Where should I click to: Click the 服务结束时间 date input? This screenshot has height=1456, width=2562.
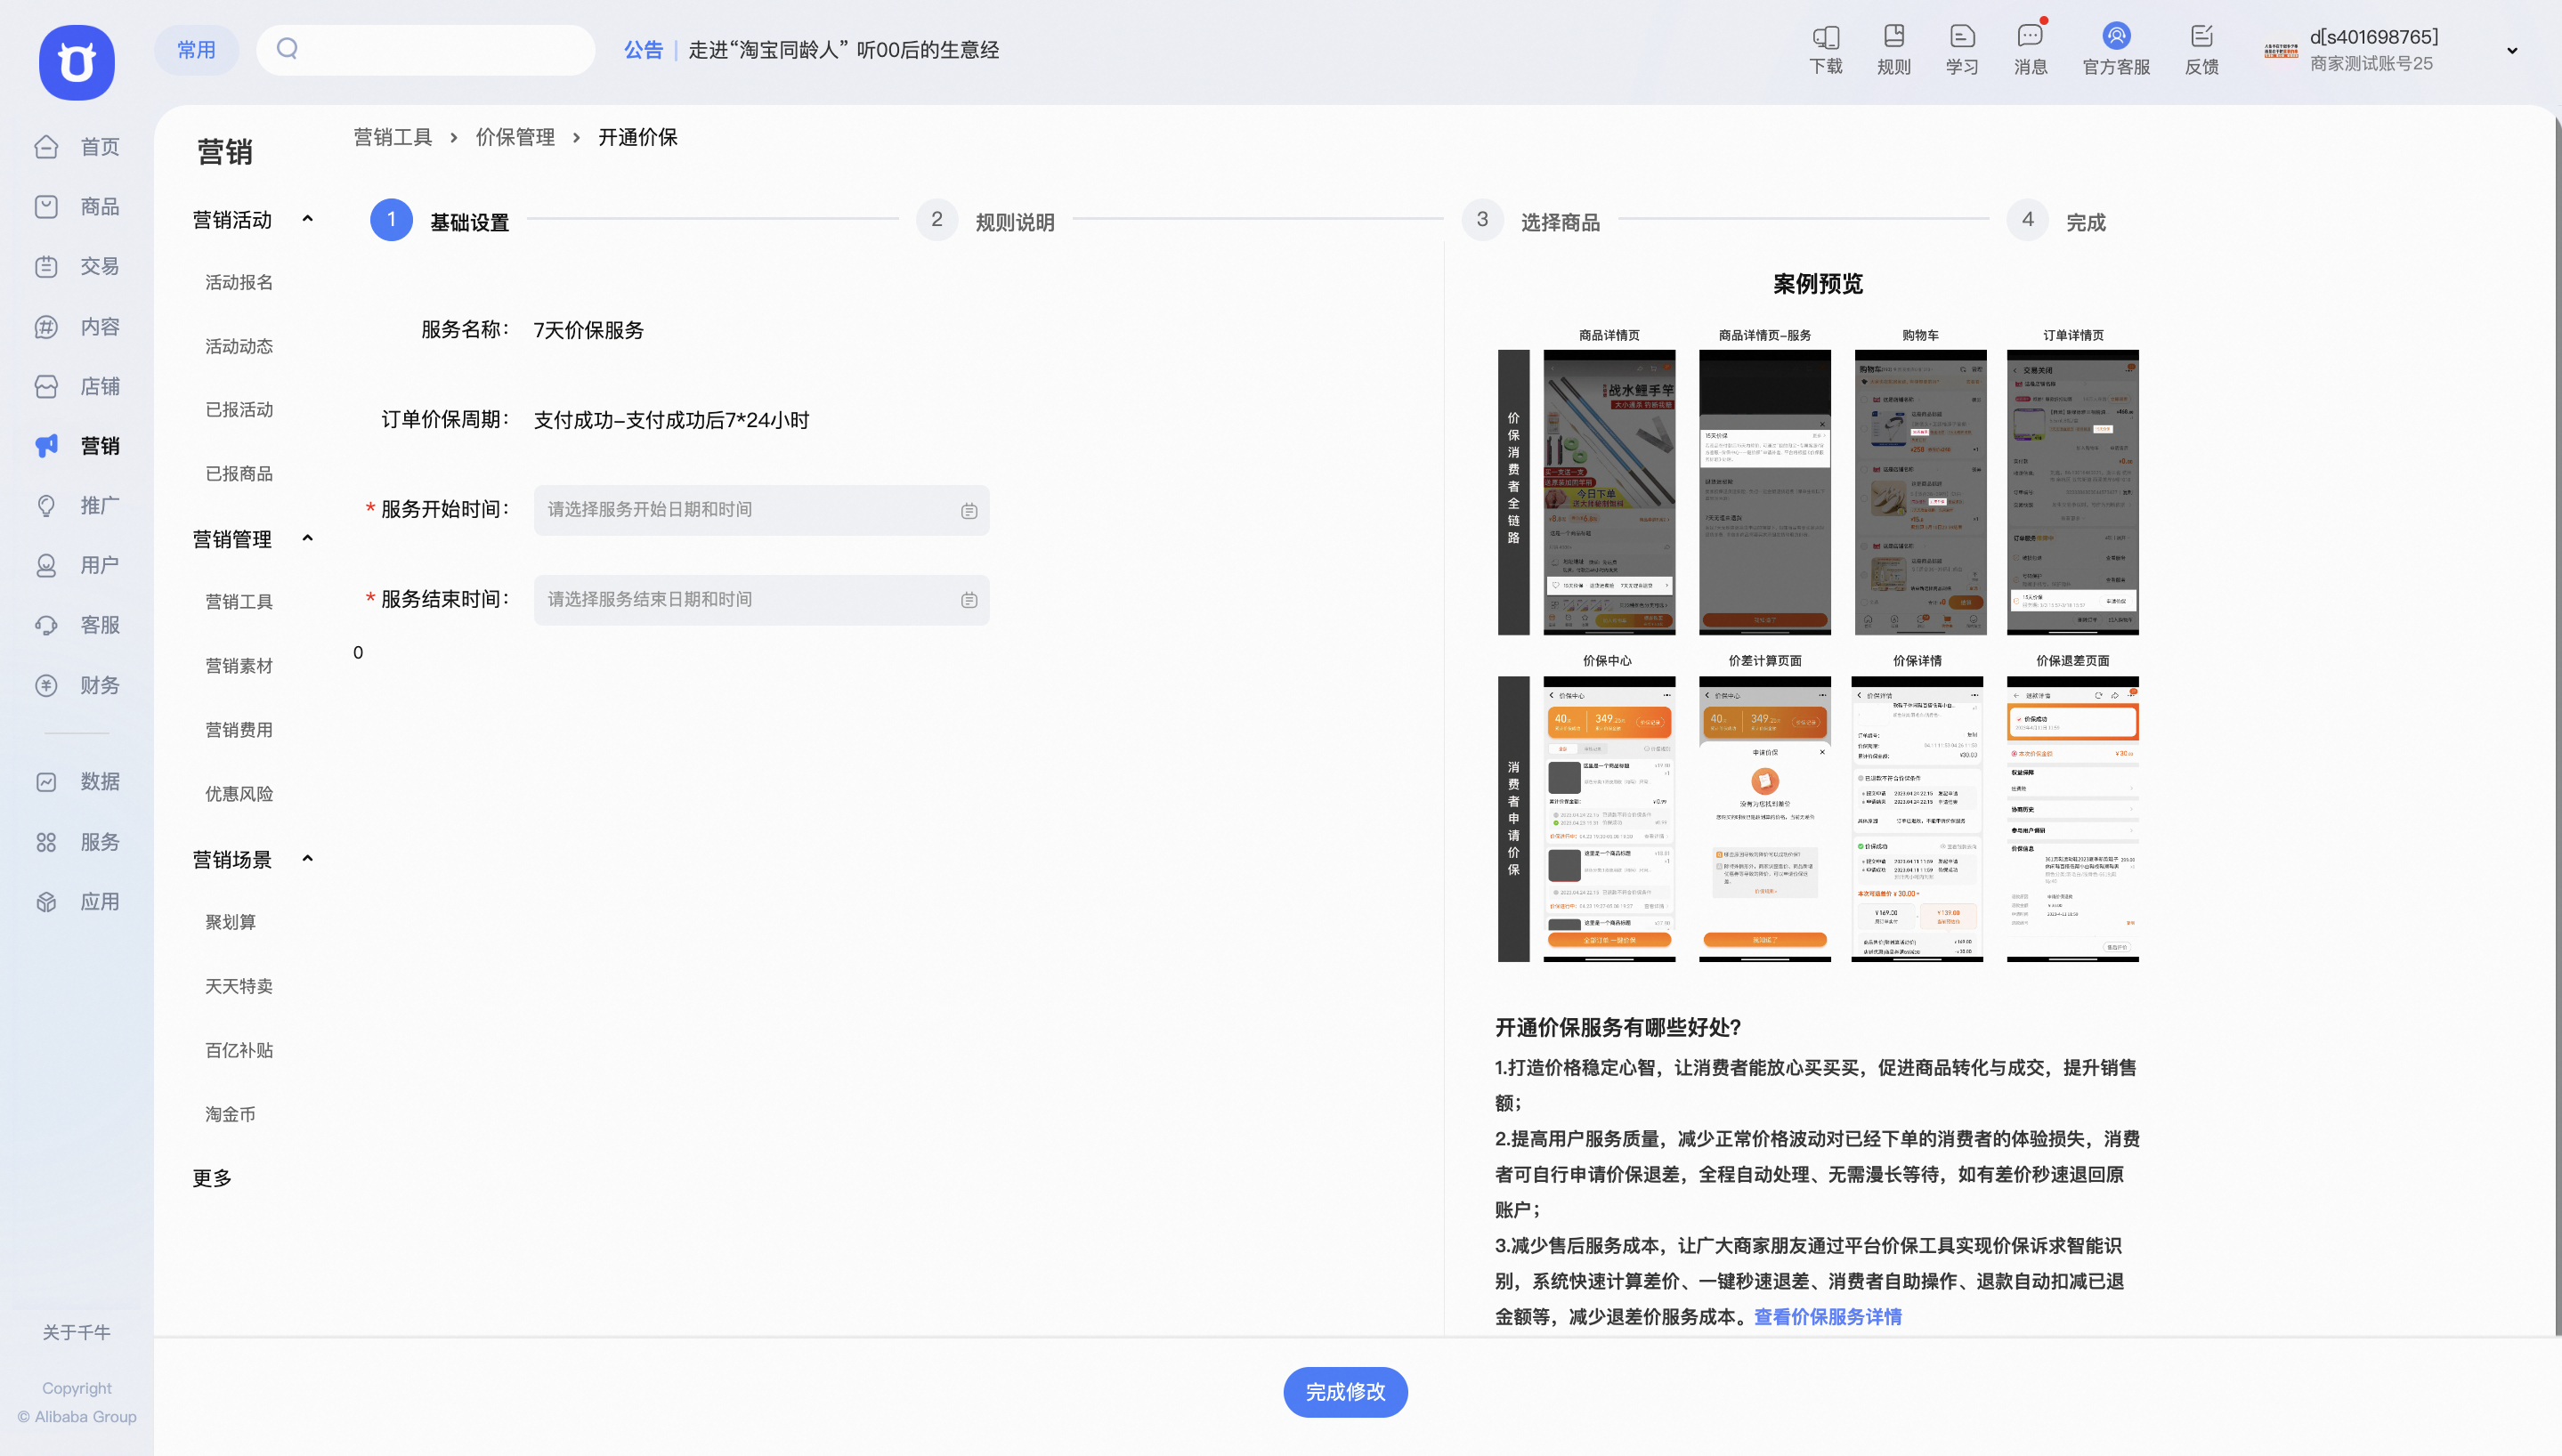click(761, 600)
